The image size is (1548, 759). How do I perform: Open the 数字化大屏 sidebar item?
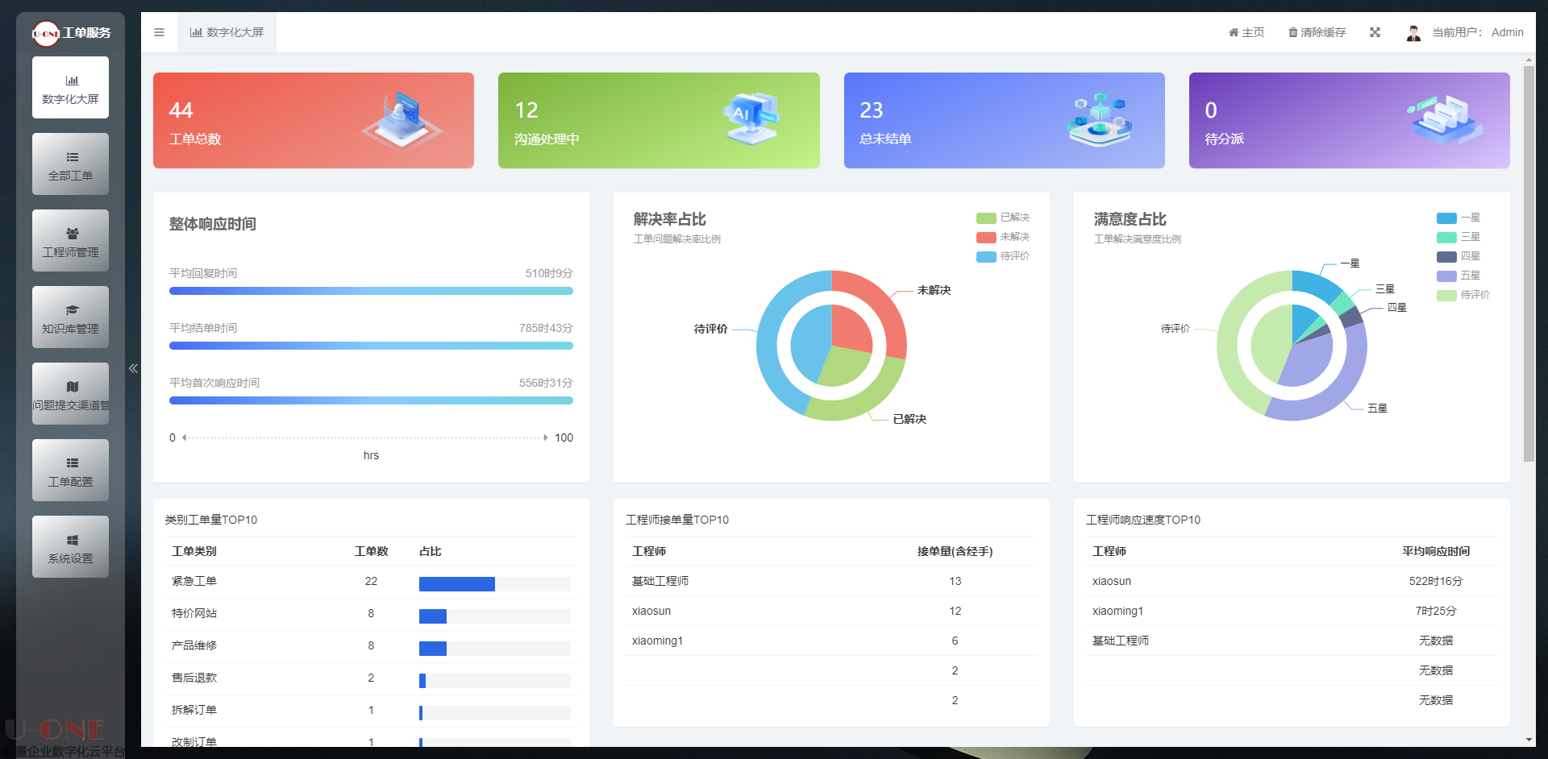70,88
